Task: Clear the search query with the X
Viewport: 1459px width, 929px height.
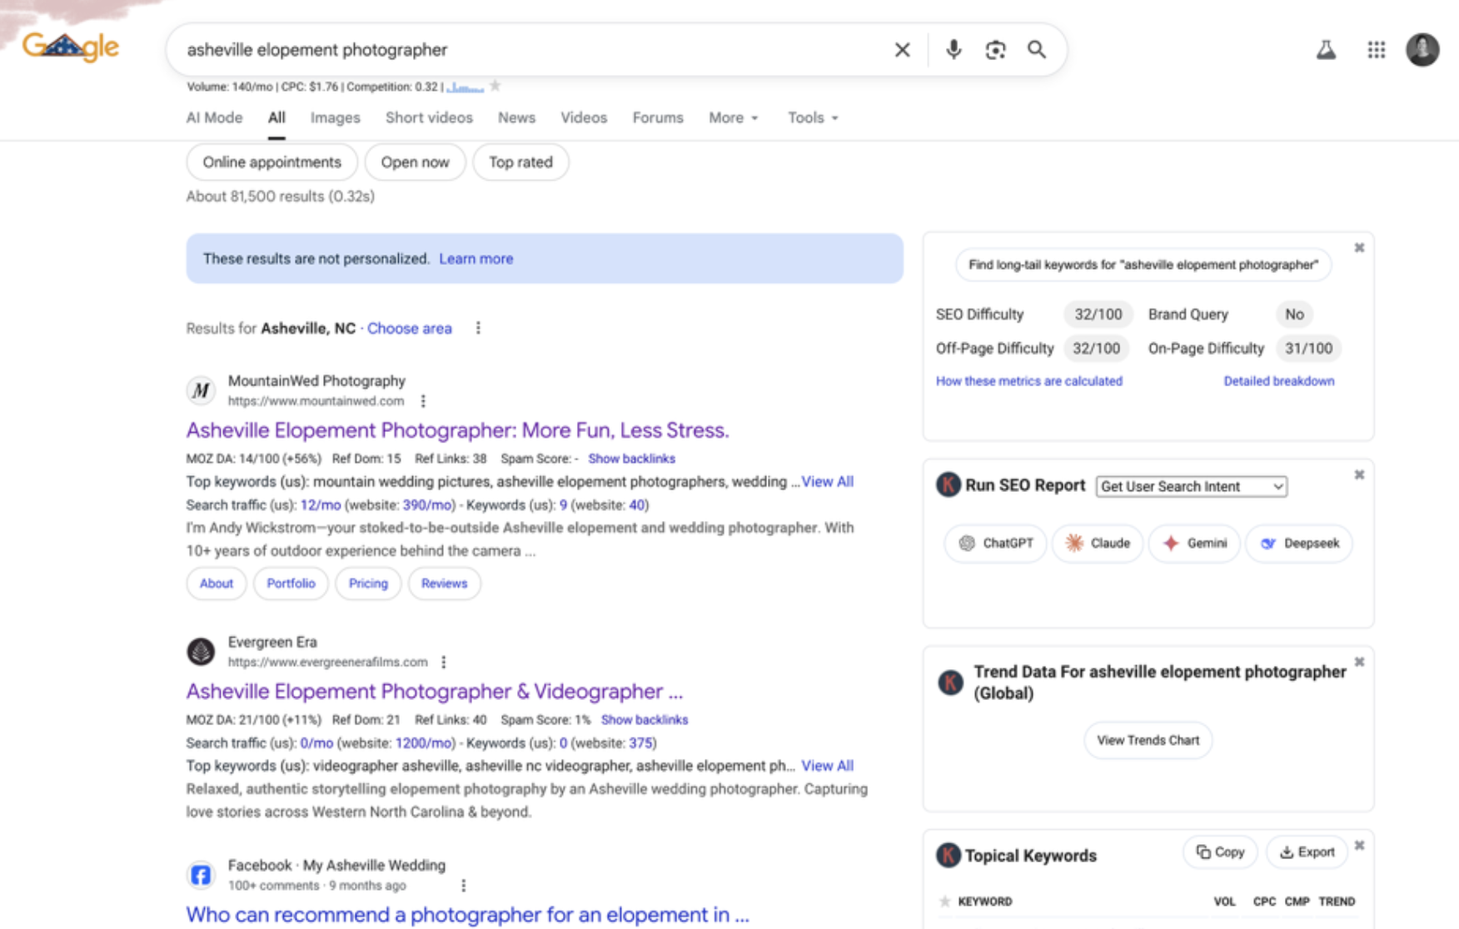Action: 902,49
